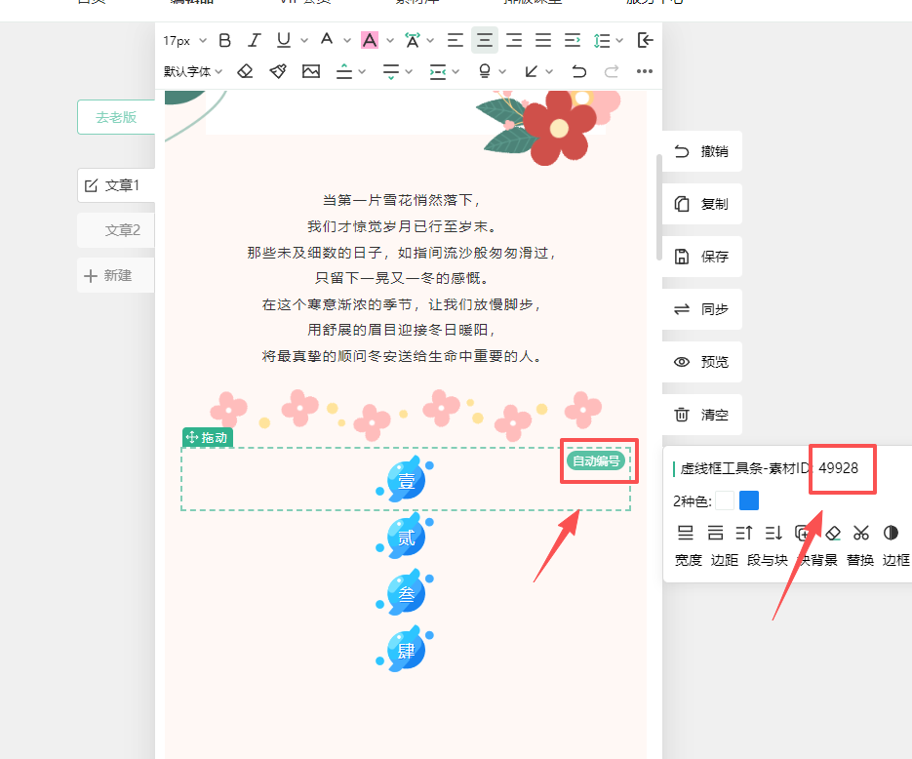Expand the font color arrow
Viewport: 912px width, 759px height.
click(347, 40)
